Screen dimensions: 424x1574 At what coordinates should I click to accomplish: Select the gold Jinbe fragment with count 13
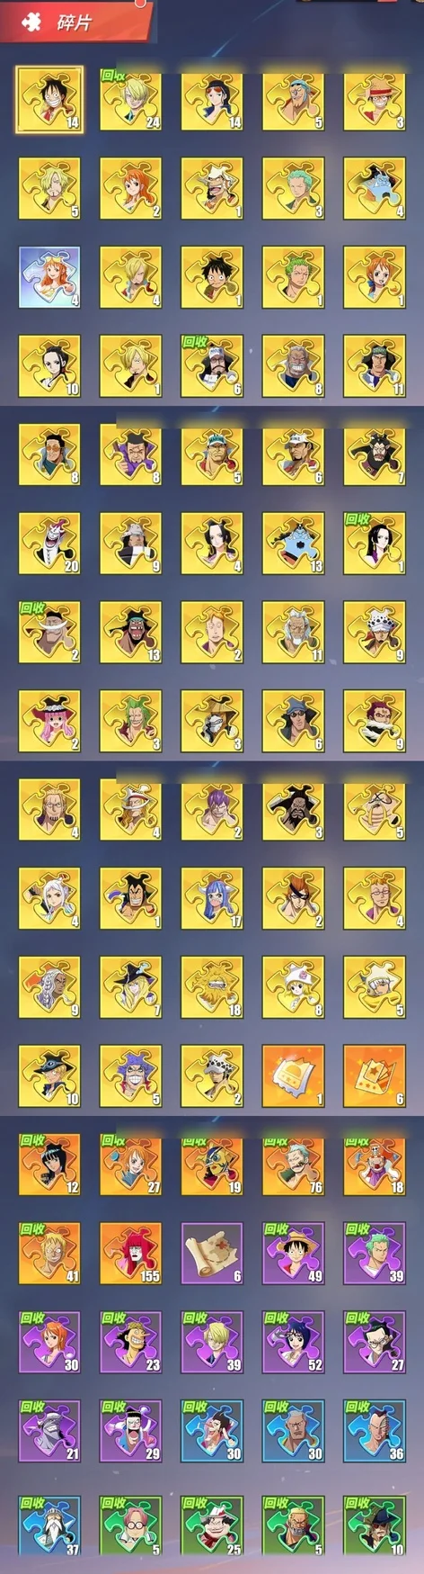point(294,544)
